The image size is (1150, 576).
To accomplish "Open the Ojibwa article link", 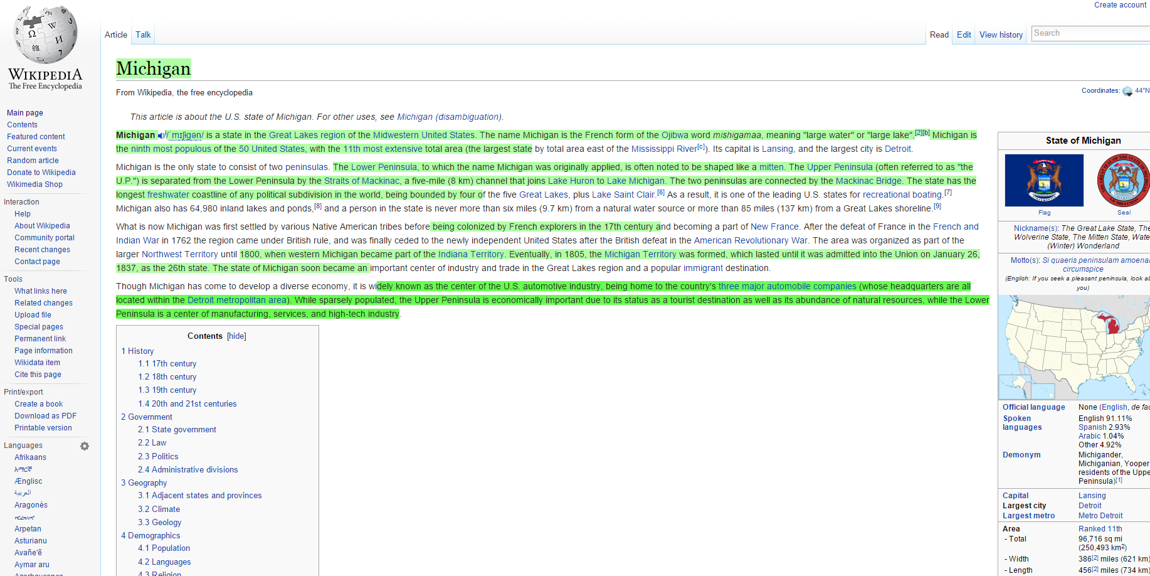I will [x=675, y=136].
